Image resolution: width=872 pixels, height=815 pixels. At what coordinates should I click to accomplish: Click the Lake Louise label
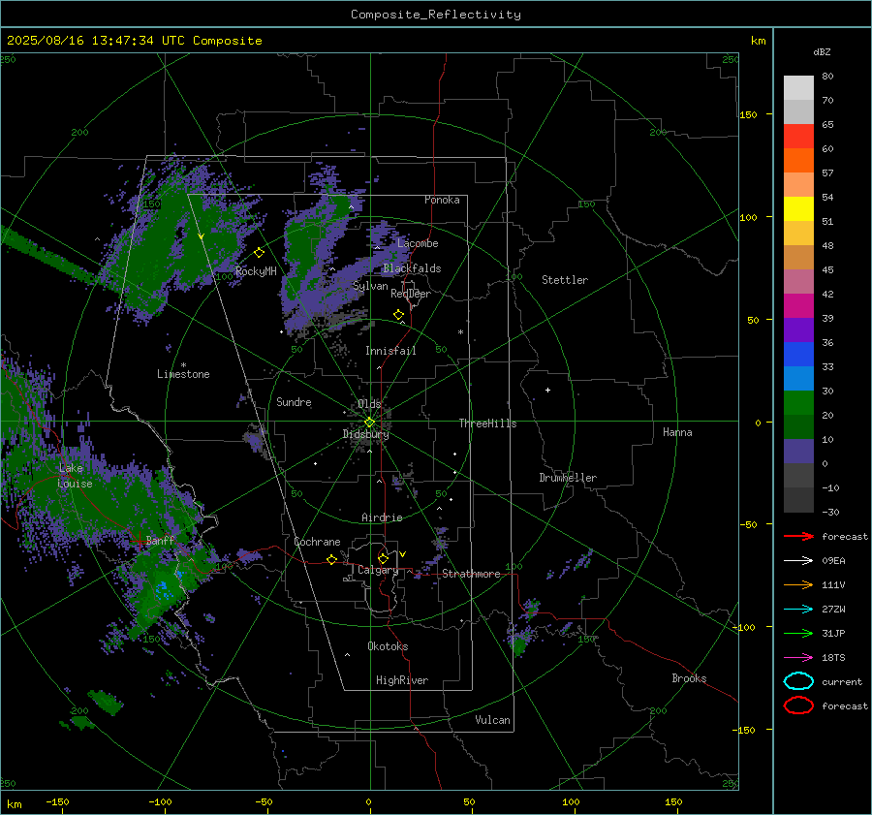75,476
